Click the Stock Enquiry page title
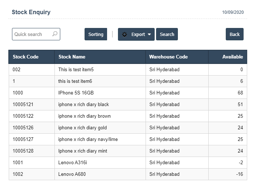The height and width of the screenshot is (186, 257). tap(31, 12)
